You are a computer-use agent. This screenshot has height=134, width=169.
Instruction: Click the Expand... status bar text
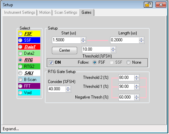click(x=11, y=129)
